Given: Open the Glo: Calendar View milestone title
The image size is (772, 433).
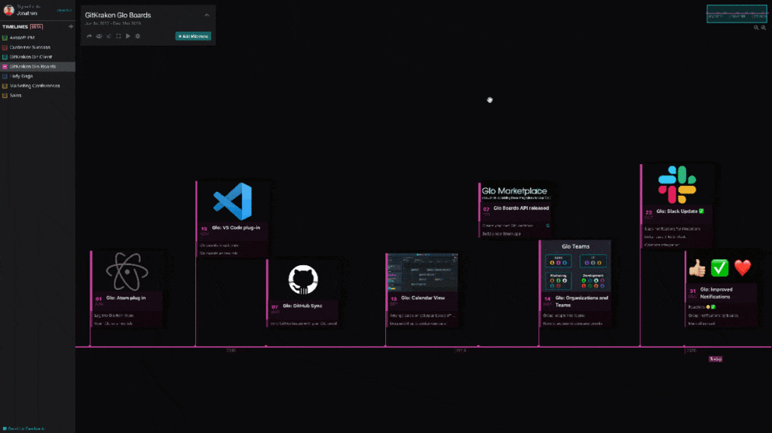Looking at the screenshot, I should pyautogui.click(x=423, y=298).
